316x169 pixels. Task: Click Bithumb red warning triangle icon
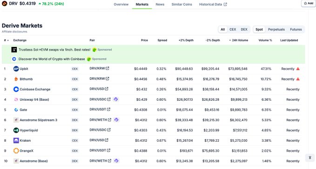[298, 79]
